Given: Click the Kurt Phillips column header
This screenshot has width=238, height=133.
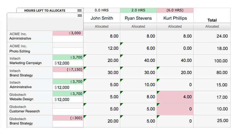Looking at the screenshot, I should tap(175, 18).
